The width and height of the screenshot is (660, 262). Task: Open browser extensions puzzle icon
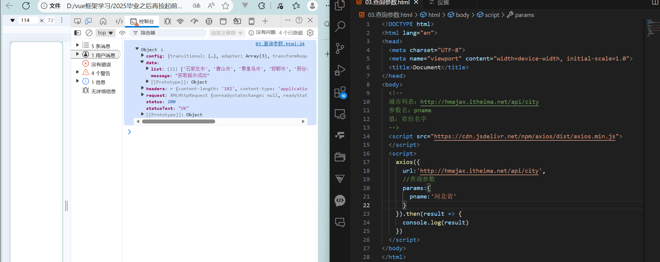point(261,6)
